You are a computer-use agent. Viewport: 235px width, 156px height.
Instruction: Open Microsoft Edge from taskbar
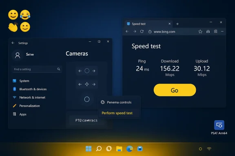coord(129,149)
